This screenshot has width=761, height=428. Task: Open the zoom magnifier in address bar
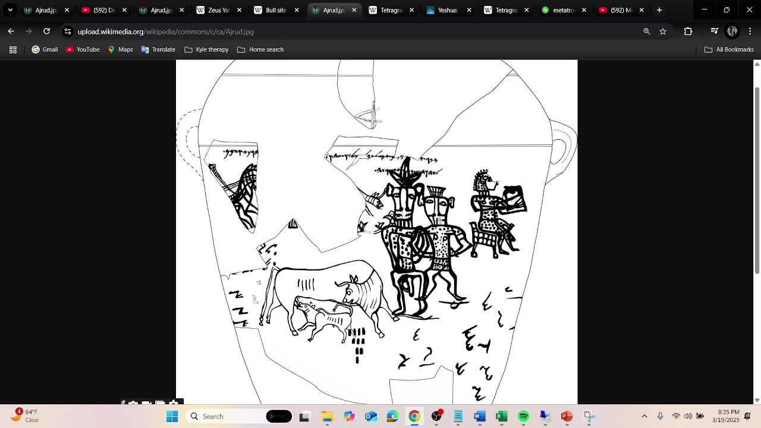point(647,32)
